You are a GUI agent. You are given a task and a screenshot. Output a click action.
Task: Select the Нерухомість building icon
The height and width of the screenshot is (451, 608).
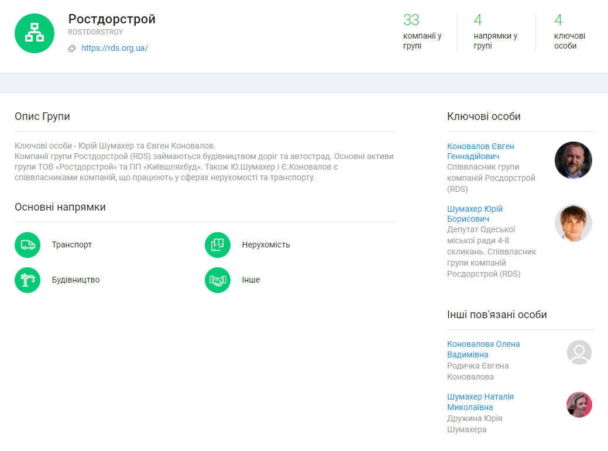pos(218,245)
